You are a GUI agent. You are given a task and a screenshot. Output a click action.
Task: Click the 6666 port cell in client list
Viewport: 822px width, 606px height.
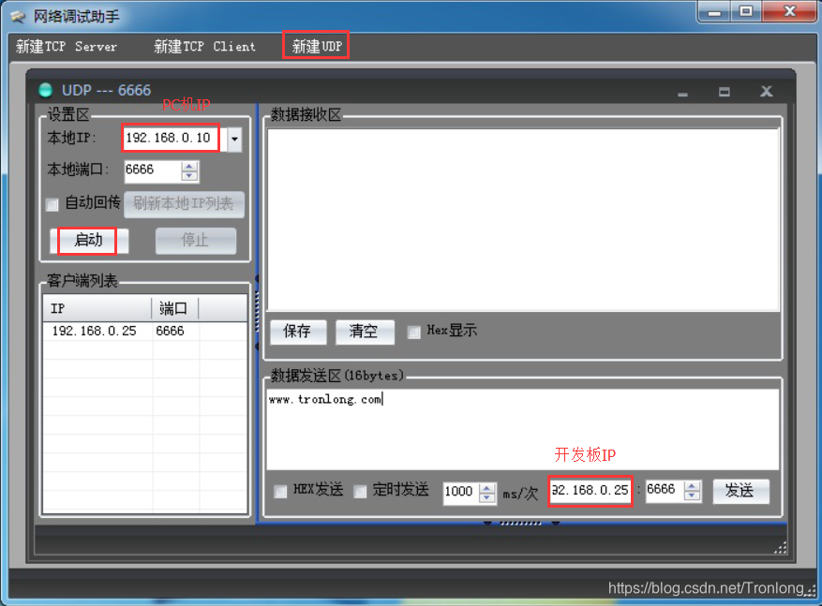[x=170, y=331]
